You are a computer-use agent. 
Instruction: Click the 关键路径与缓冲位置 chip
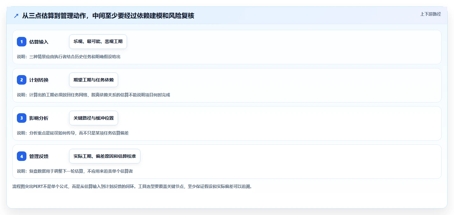(x=94, y=118)
